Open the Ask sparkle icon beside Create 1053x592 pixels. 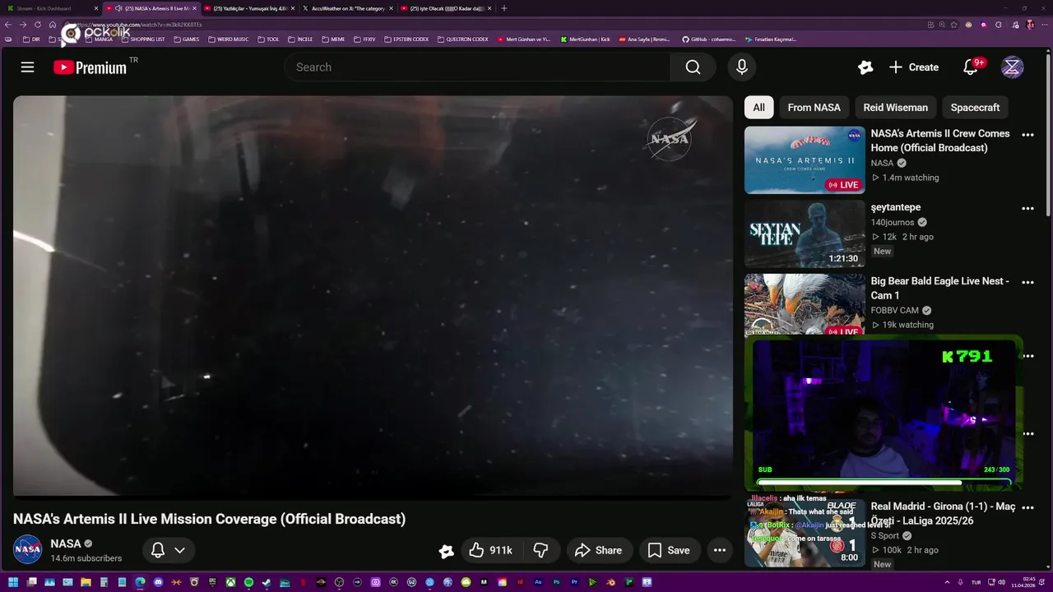[x=865, y=67]
